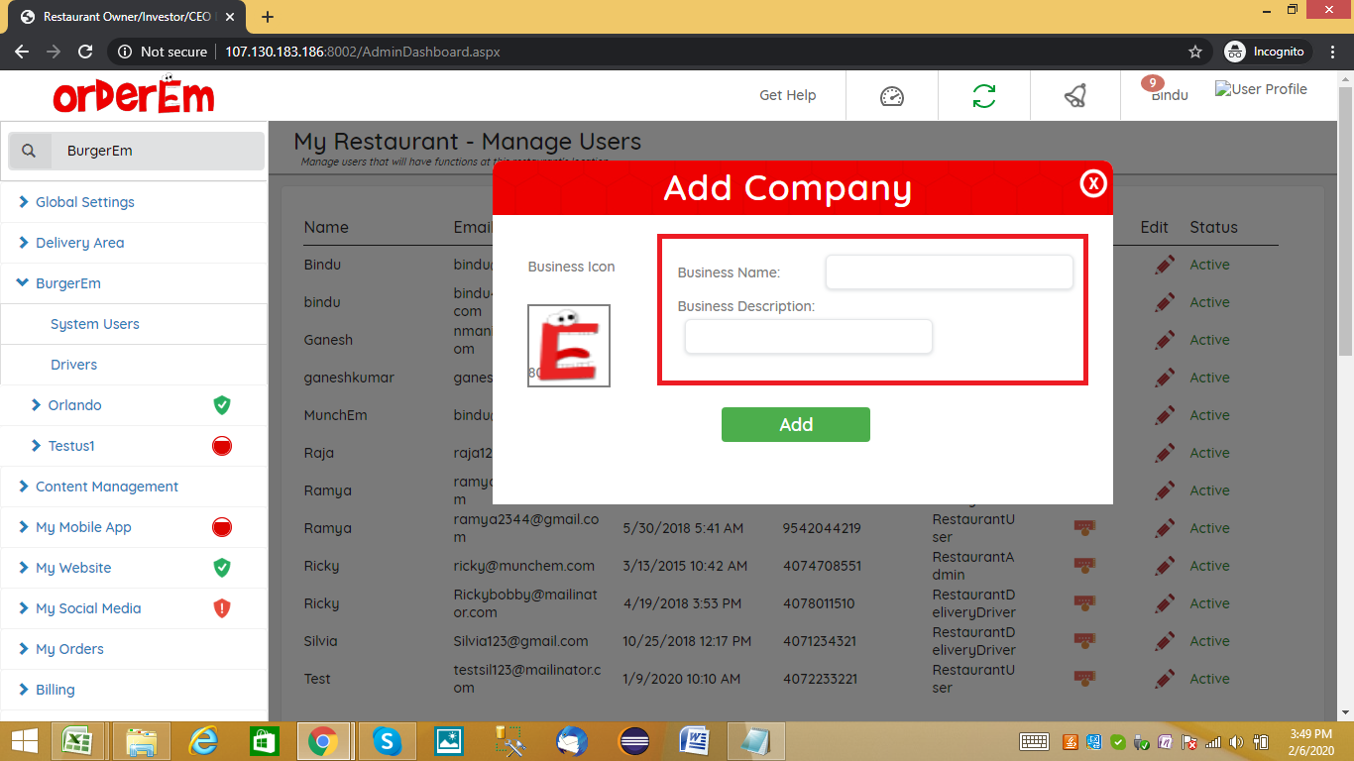Click the OrderEm logo
Viewport: 1354px width, 761px height.
click(x=134, y=95)
